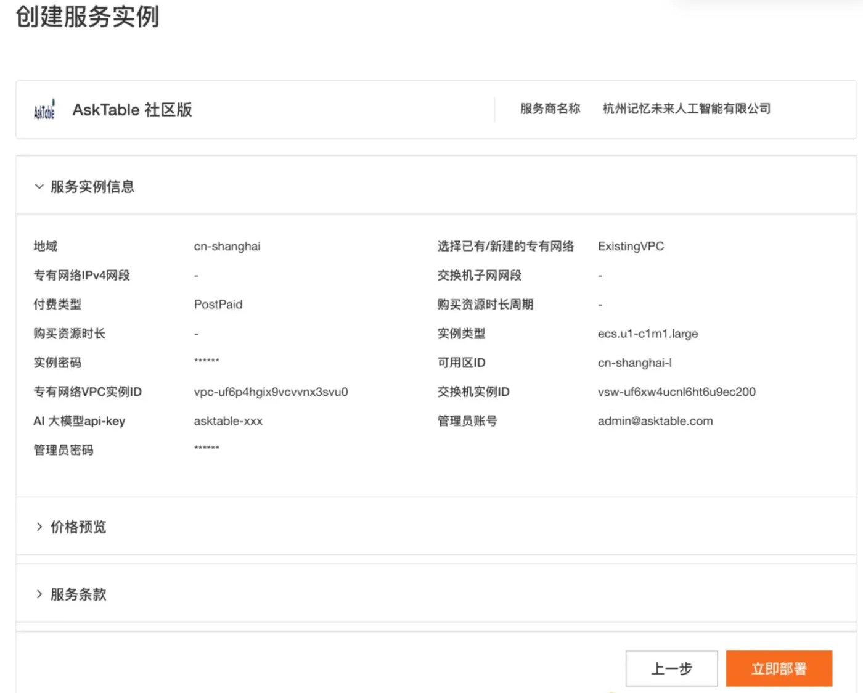The height and width of the screenshot is (693, 863).
Task: Click the AI 大模型api-key label
Action: (x=79, y=421)
